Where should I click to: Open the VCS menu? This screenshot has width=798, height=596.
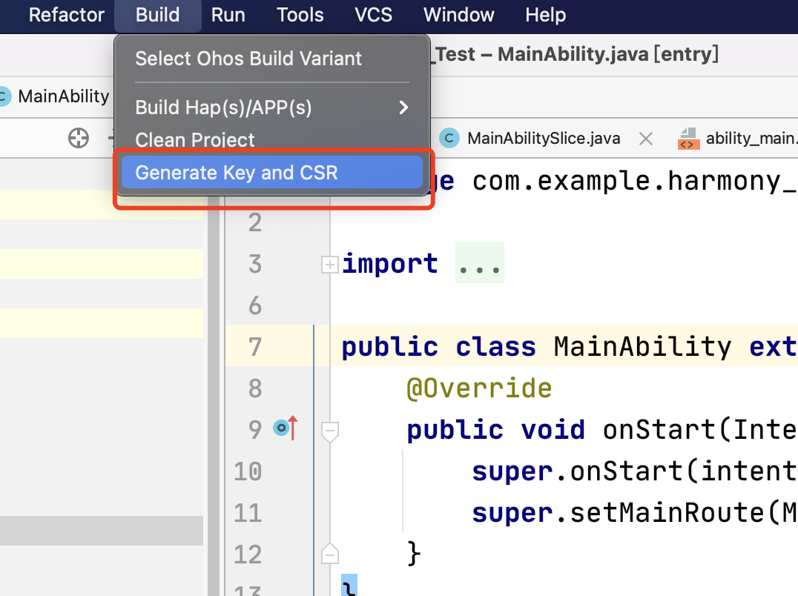[x=373, y=15]
